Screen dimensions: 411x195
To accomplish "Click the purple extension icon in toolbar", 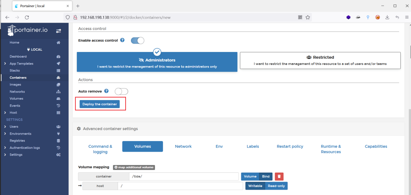I will coord(348,17).
